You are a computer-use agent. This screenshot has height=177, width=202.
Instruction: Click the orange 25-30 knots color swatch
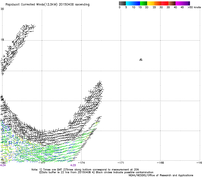point(158,3)
